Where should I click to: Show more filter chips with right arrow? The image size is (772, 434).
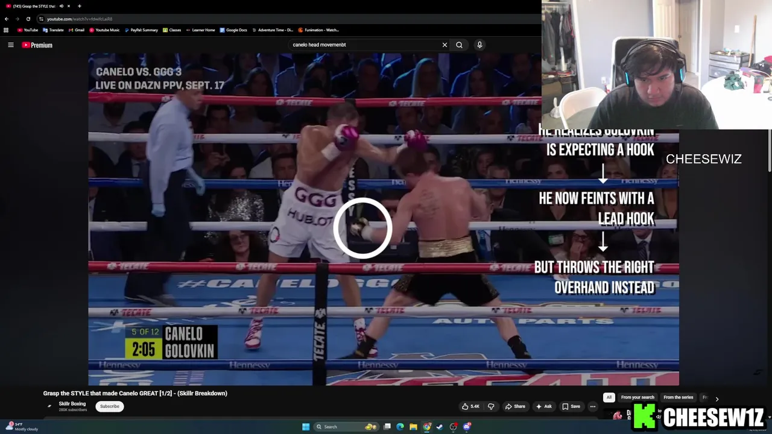(717, 398)
